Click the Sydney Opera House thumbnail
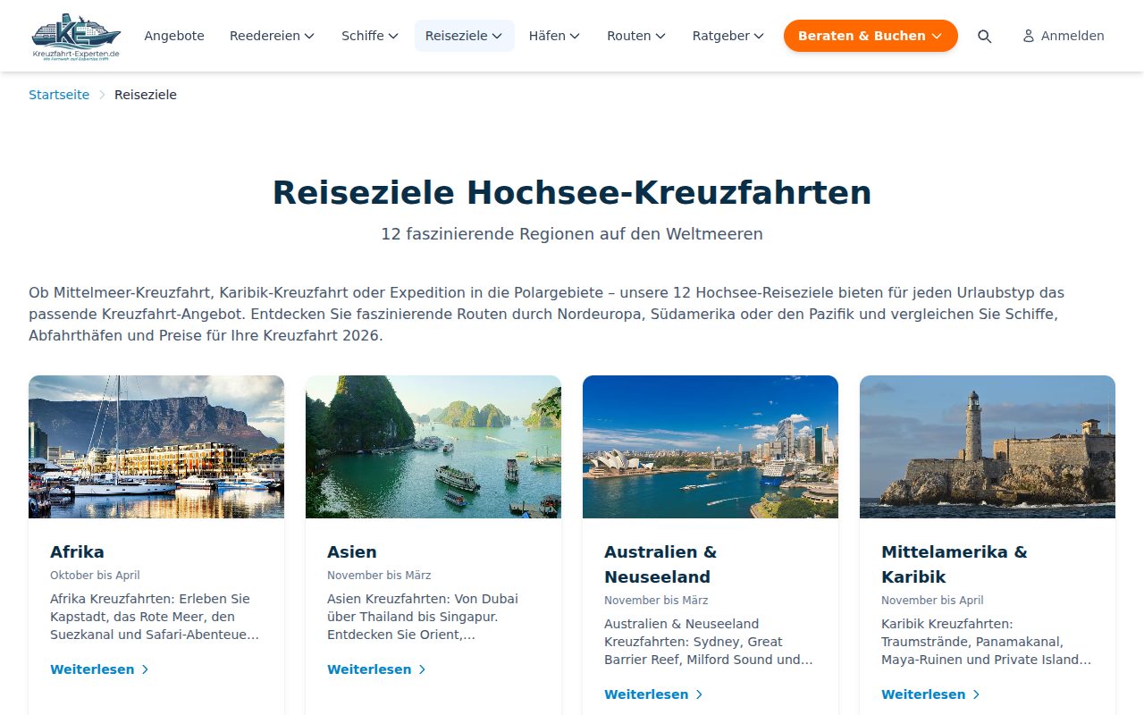This screenshot has height=715, width=1144. [x=711, y=447]
